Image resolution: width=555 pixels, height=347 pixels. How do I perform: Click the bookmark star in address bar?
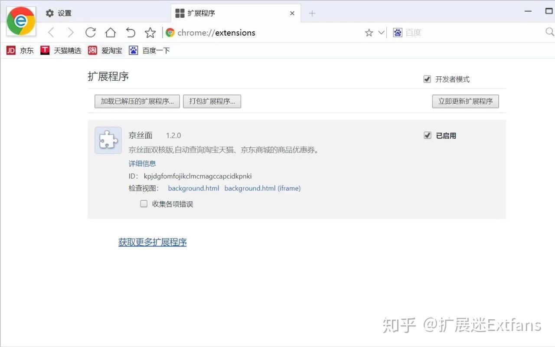369,33
